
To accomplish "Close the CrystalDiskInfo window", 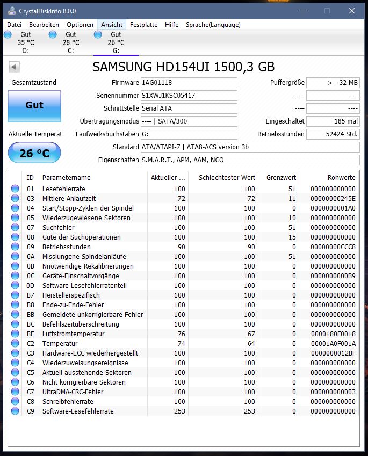I will point(352,11).
